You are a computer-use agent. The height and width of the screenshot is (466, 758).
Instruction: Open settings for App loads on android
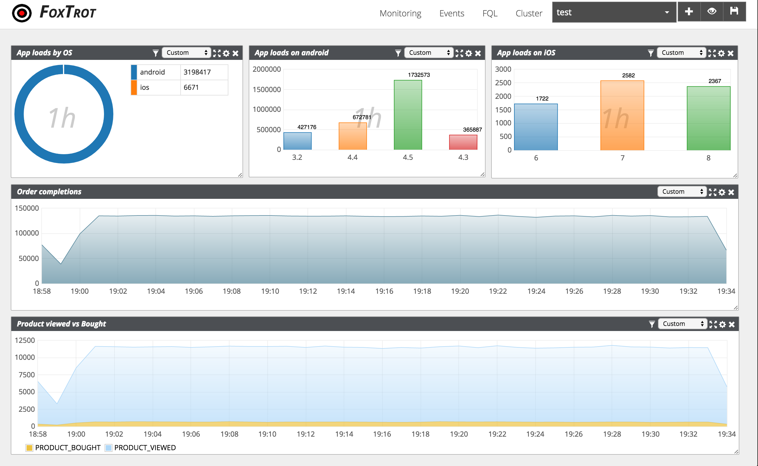pyautogui.click(x=468, y=53)
